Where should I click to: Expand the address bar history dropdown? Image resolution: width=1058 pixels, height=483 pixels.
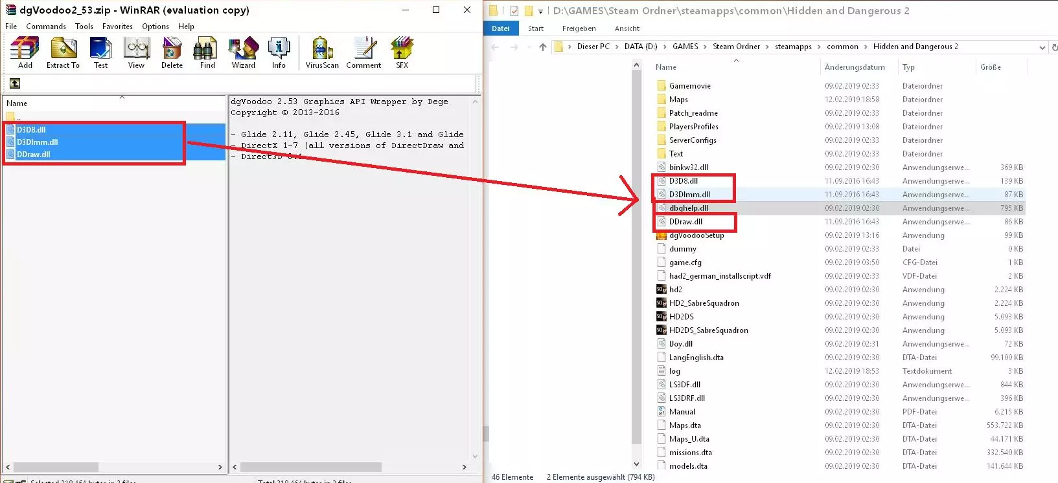(1042, 47)
